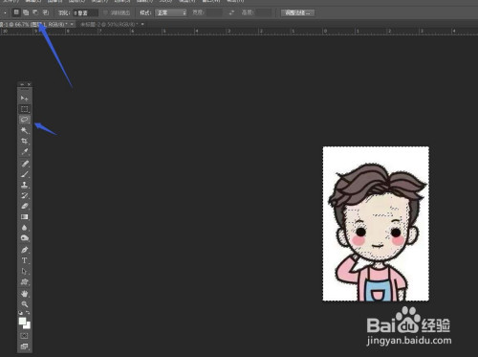Select the History Brush tool

(x=24, y=195)
